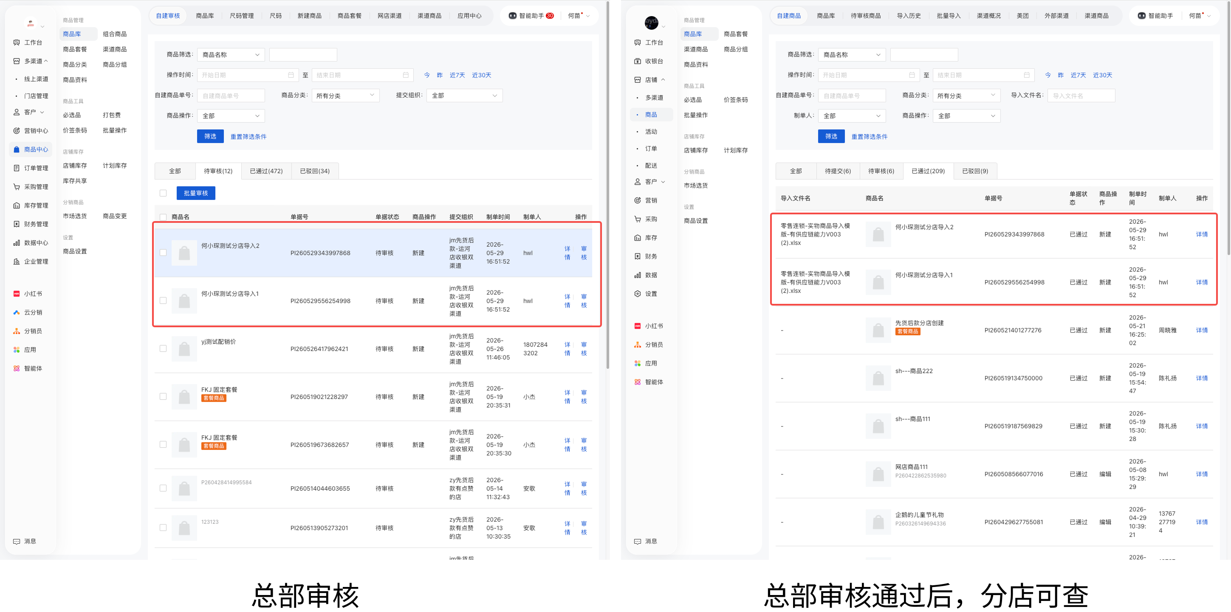Click 消息 icon in right window

[x=638, y=542]
